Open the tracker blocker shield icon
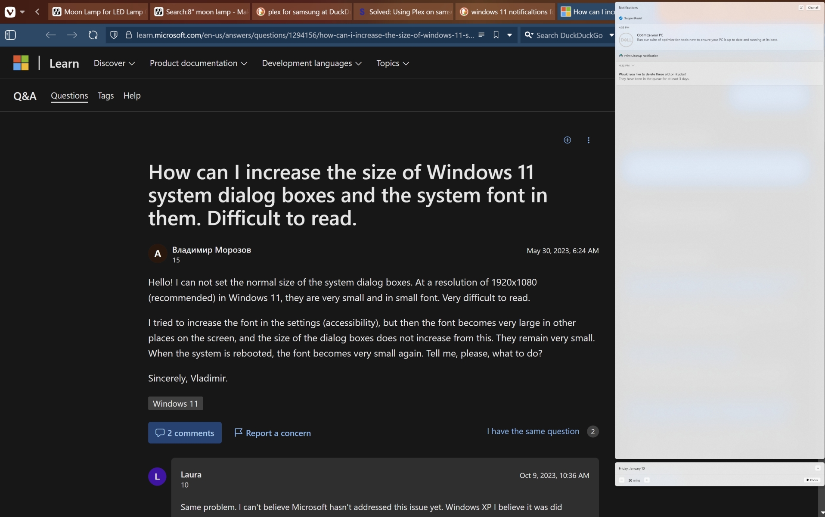 click(x=114, y=35)
